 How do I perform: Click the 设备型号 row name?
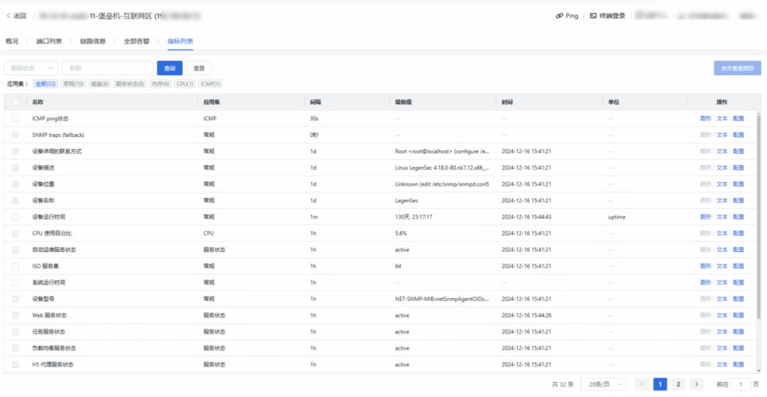(43, 299)
